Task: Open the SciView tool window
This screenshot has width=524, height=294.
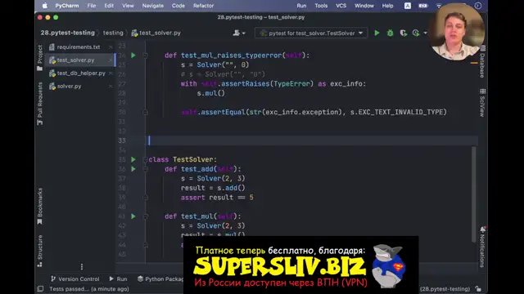Action: [x=482, y=103]
